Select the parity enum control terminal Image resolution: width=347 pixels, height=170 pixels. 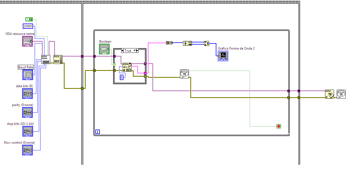click(x=27, y=112)
